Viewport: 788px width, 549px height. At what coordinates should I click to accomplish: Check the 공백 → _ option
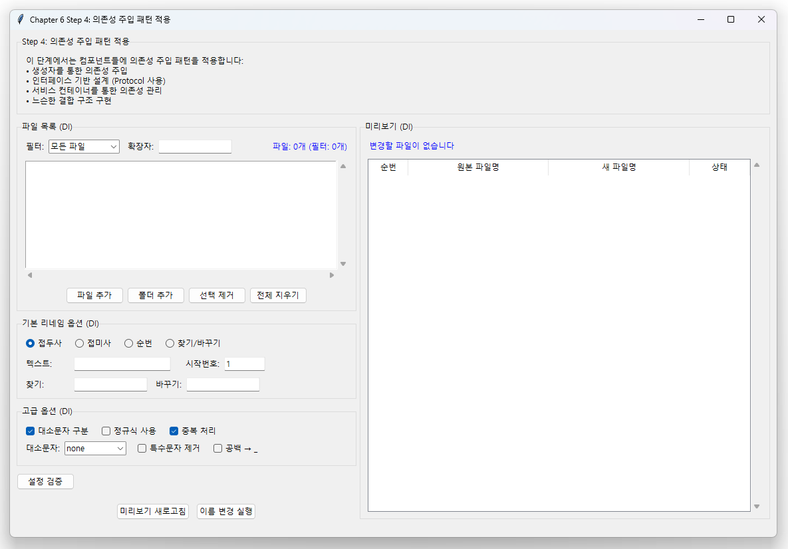pos(217,448)
